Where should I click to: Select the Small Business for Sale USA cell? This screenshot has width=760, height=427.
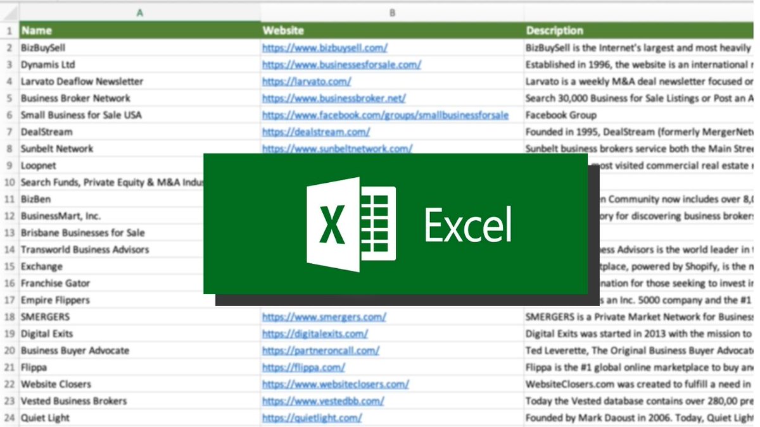pyautogui.click(x=139, y=115)
